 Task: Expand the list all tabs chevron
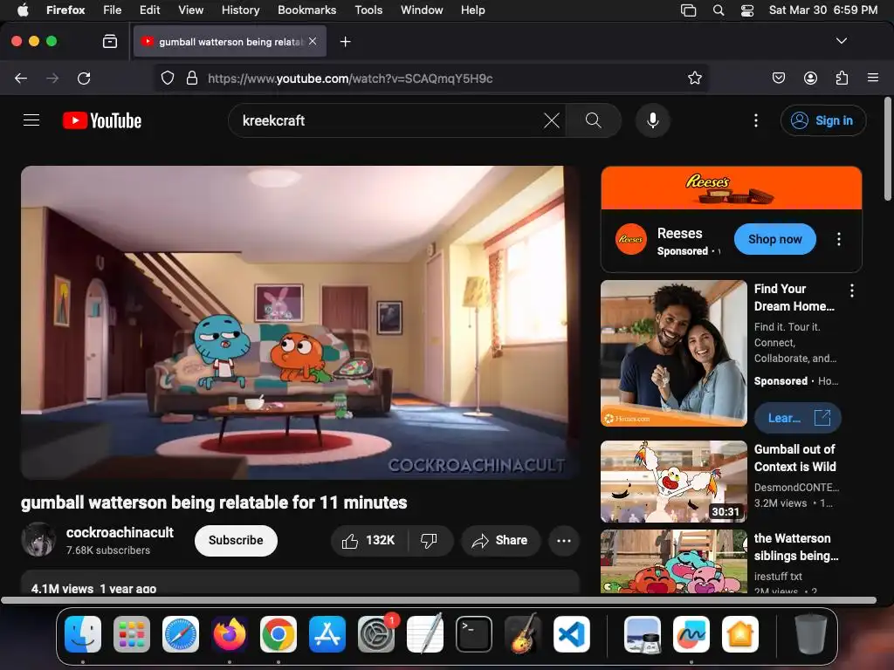point(841,41)
